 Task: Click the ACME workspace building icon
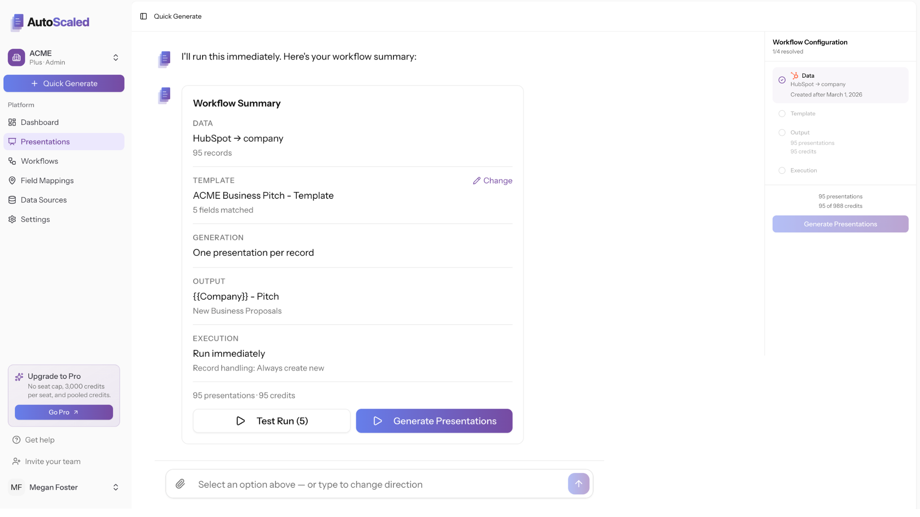coord(17,57)
